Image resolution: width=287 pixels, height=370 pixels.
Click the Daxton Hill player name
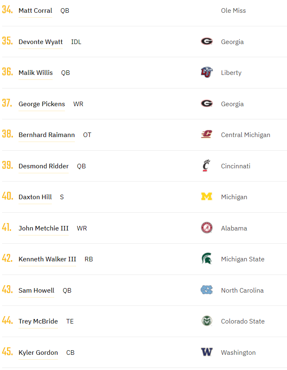[35, 197]
